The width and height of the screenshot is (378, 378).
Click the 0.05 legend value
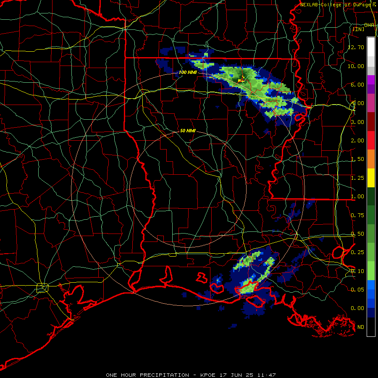point(357,290)
